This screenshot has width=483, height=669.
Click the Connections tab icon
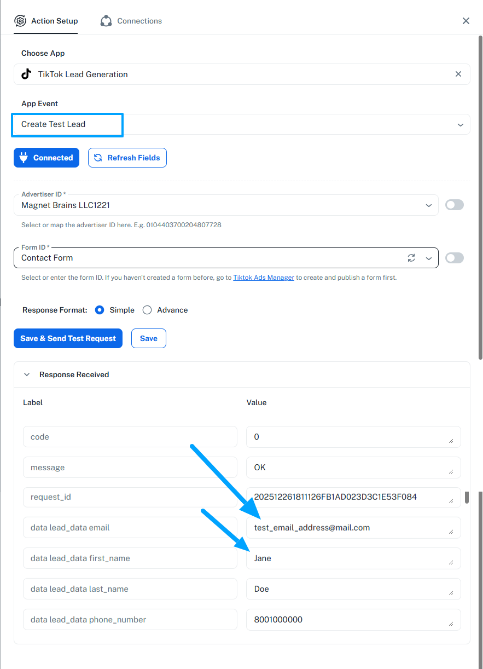click(106, 21)
